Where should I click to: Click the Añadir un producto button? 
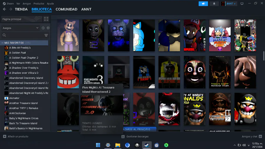[16, 137]
